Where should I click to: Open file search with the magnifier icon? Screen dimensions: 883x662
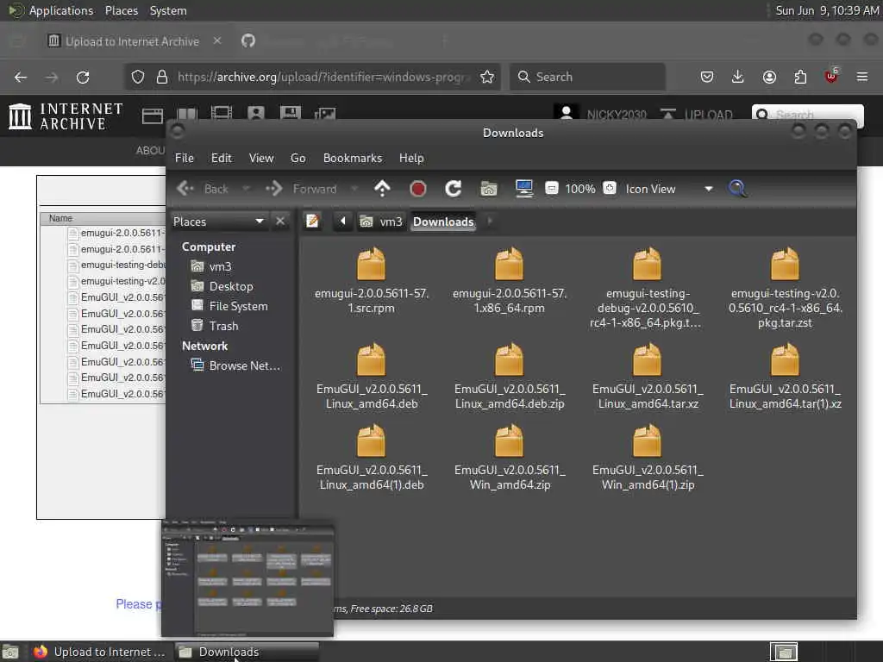[738, 189]
